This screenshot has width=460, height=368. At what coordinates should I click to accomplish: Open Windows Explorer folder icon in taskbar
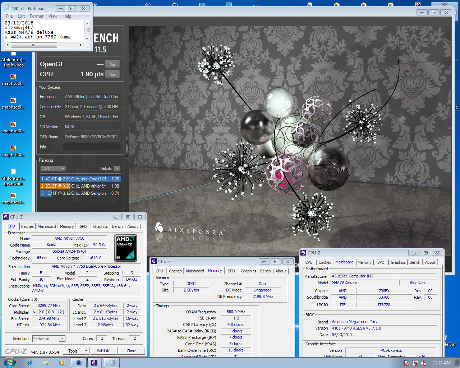[46, 363]
